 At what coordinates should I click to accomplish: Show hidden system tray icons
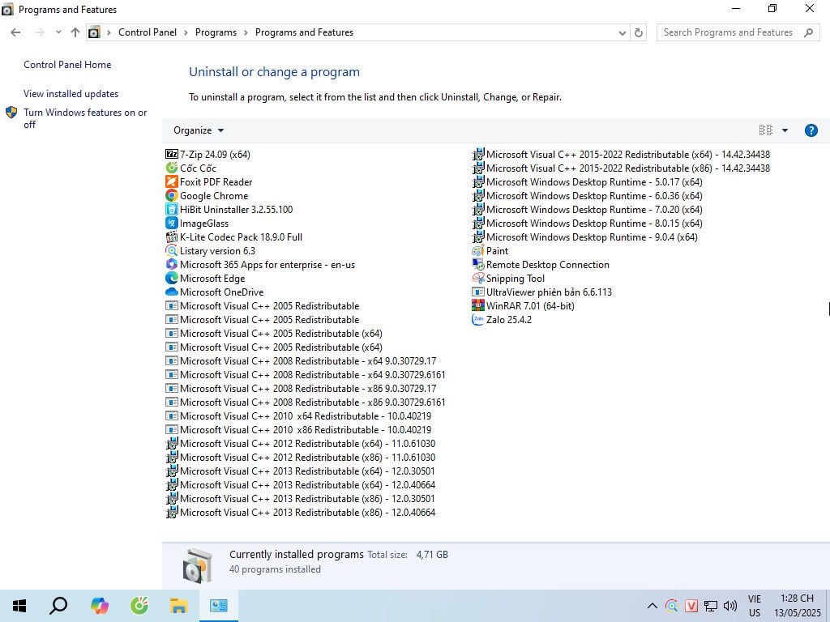pos(652,606)
